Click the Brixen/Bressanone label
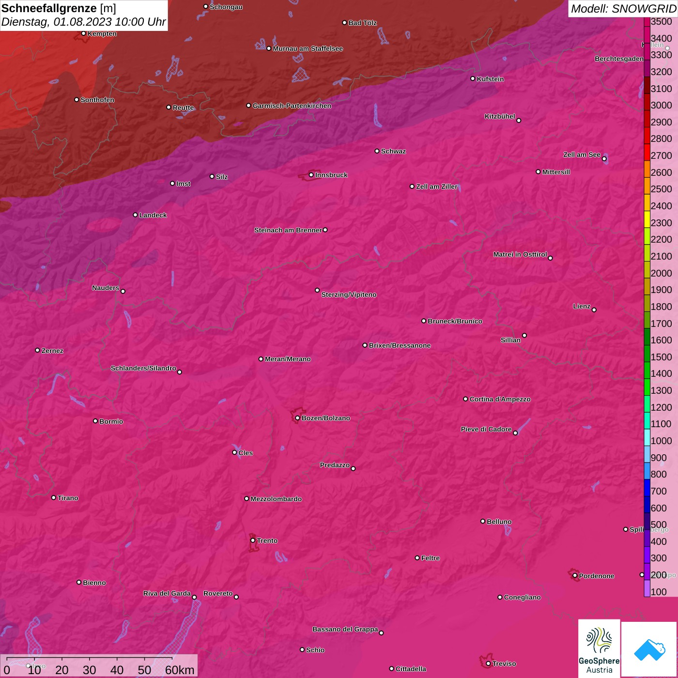 coord(400,345)
